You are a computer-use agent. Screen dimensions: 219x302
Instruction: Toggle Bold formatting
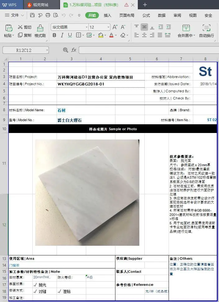(54, 35)
